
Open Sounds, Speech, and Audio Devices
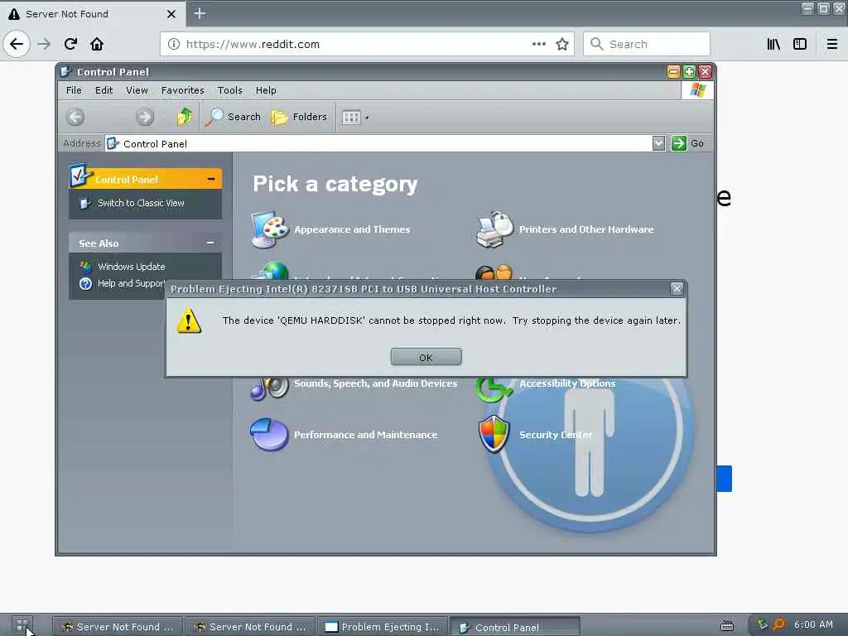pos(375,383)
